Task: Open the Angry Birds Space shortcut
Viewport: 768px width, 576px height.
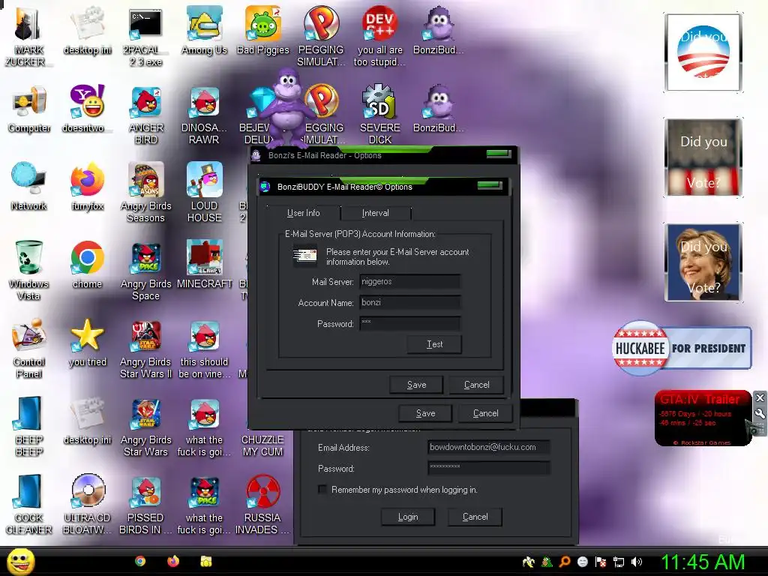Action: pos(145,270)
